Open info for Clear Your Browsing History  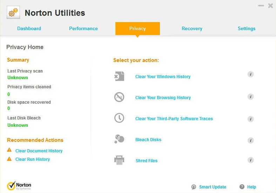(250, 97)
